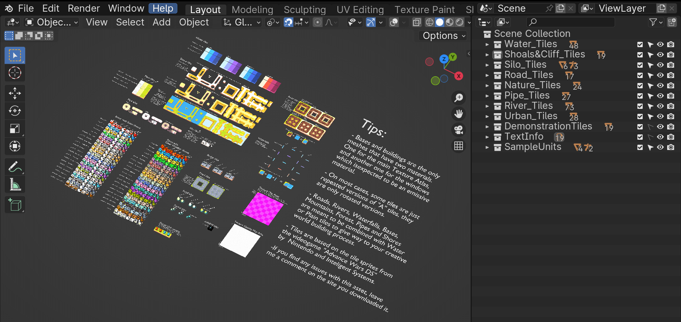
Task: Open the editor type dropdown
Action: click(13, 22)
